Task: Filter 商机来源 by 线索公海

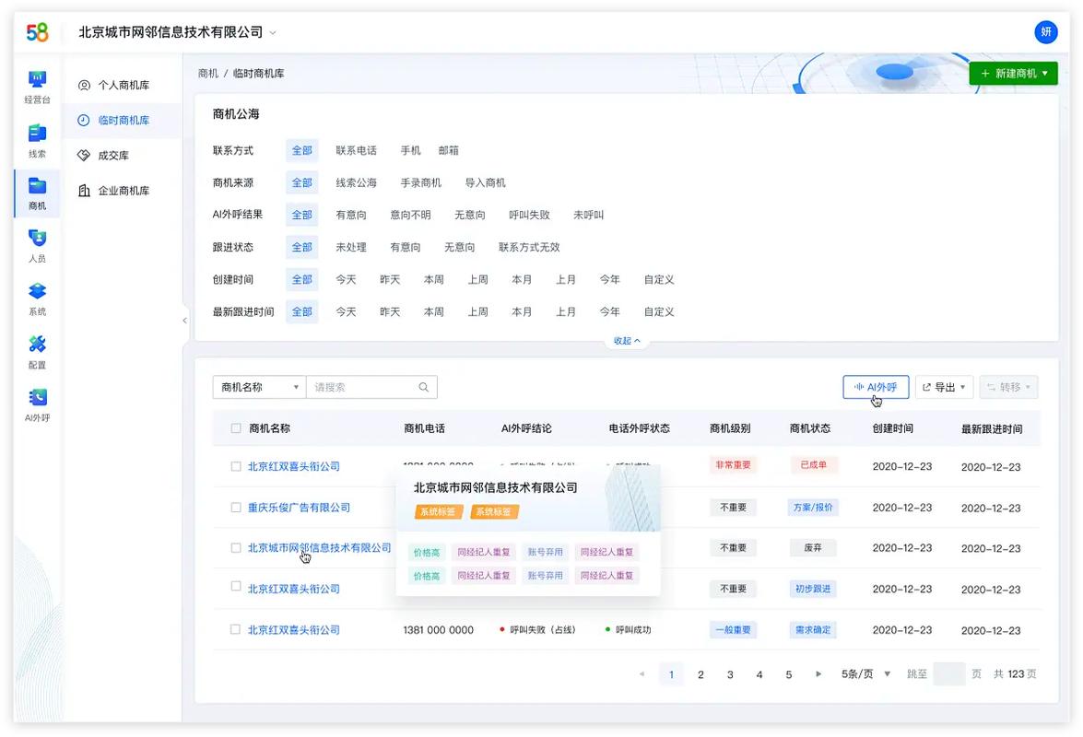Action: click(357, 183)
